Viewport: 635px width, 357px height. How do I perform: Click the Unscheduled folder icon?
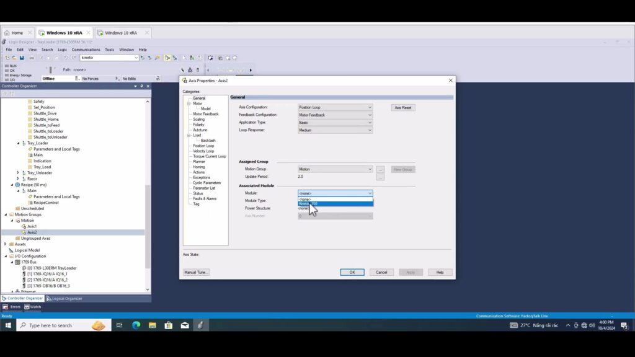click(x=17, y=209)
